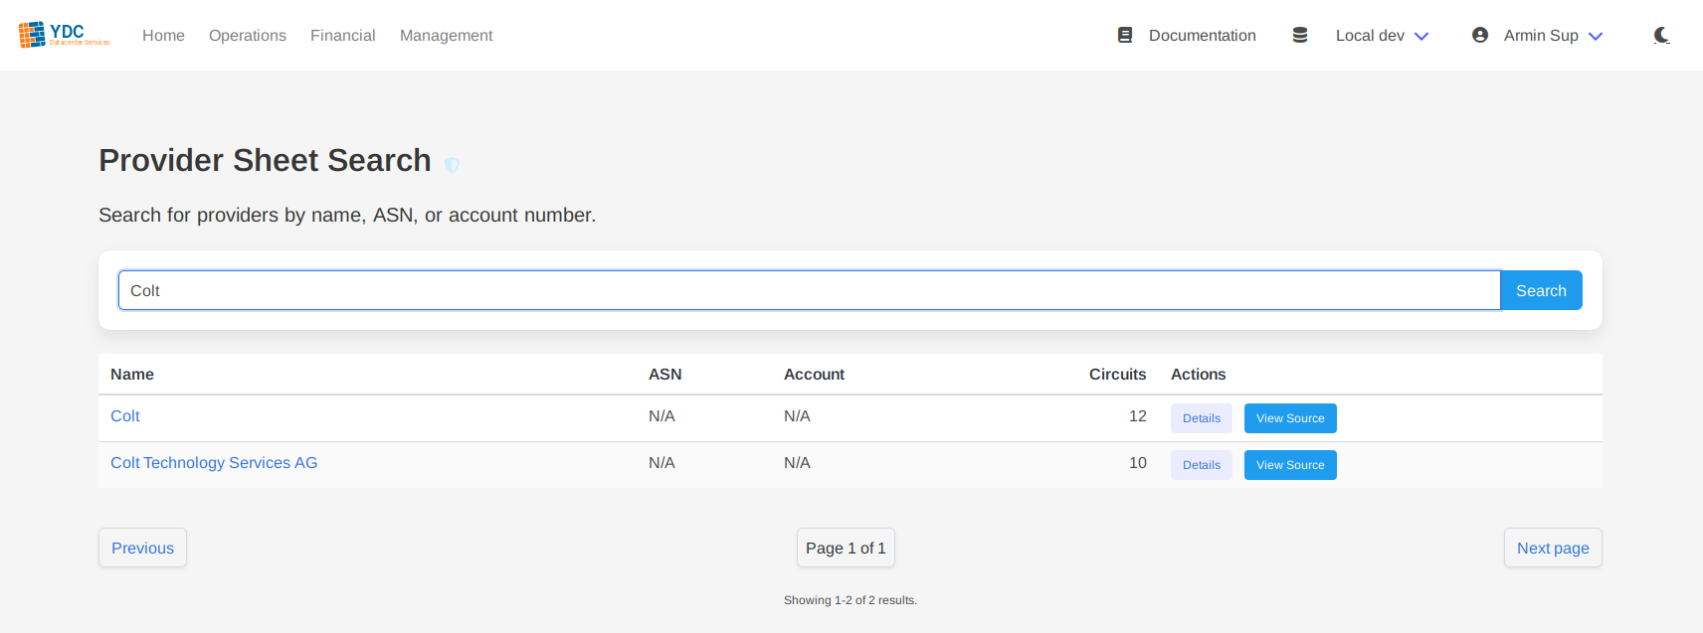
Task: Click Details for the Colt row
Action: tap(1202, 418)
